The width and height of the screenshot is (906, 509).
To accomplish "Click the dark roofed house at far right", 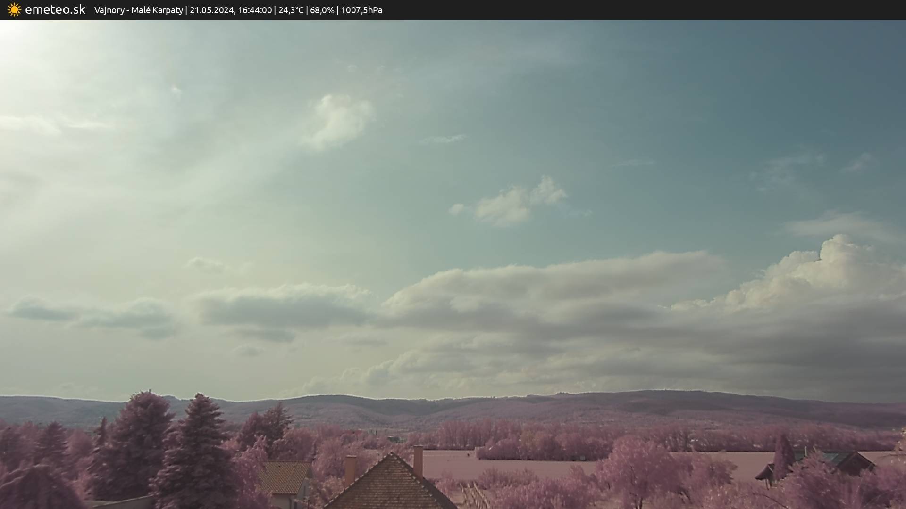I will point(854,463).
